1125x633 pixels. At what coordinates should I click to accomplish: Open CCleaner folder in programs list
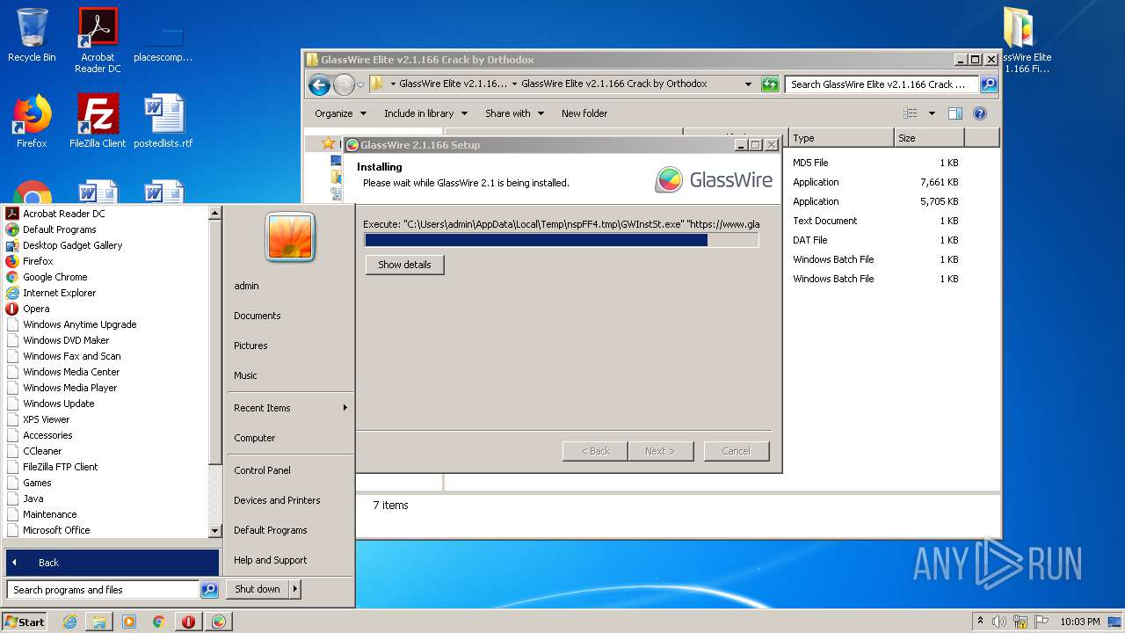(42, 451)
